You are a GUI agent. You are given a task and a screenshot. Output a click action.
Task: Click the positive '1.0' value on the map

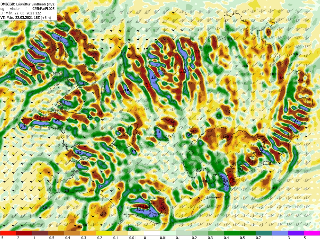123,53
